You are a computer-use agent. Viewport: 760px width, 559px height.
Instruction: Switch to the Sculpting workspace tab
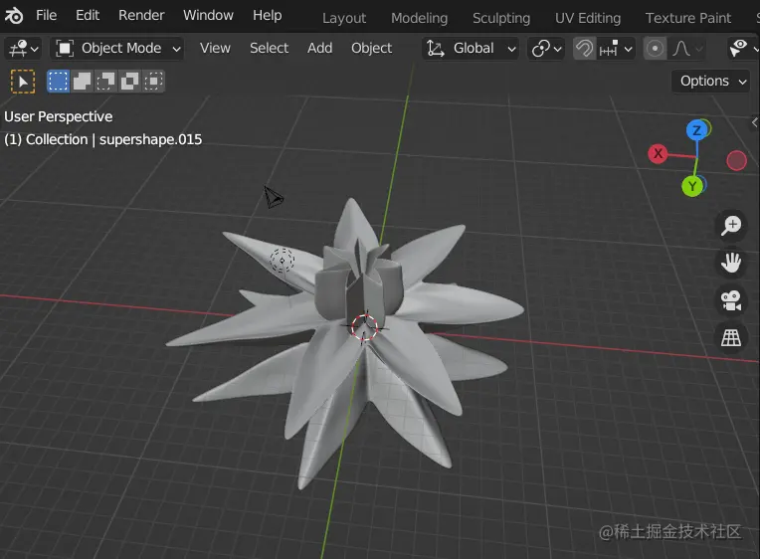[x=501, y=19]
